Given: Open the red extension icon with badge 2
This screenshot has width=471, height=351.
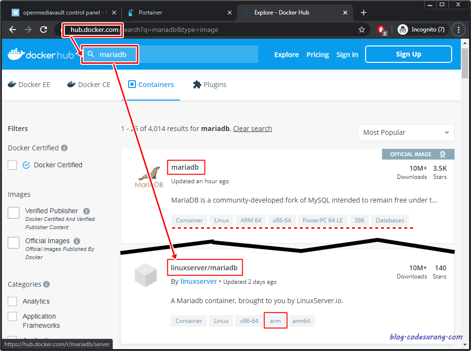Looking at the screenshot, I should point(382,29).
